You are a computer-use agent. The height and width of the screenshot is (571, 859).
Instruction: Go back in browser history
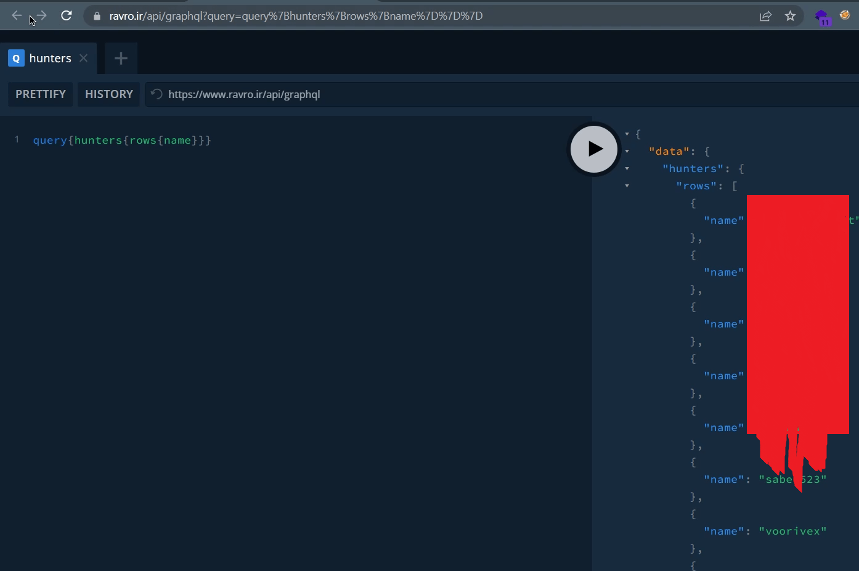(17, 16)
